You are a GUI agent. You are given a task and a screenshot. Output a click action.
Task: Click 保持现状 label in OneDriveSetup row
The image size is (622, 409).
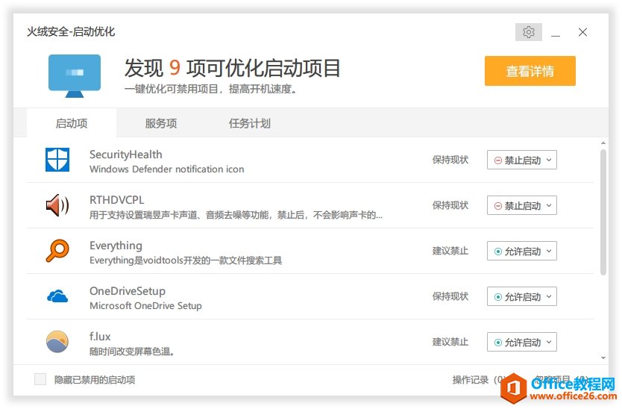[450, 296]
